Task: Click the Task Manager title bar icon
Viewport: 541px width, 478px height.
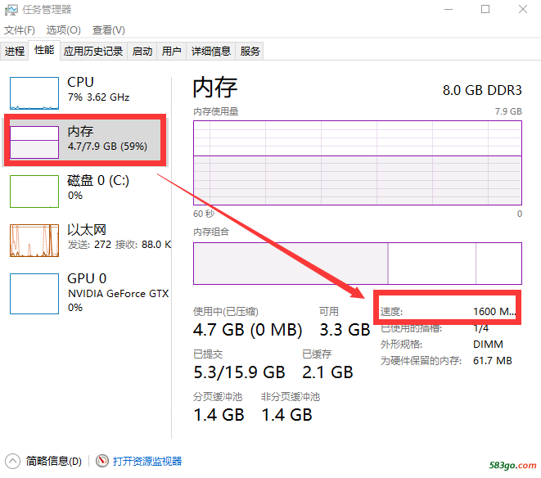Action: tap(11, 10)
